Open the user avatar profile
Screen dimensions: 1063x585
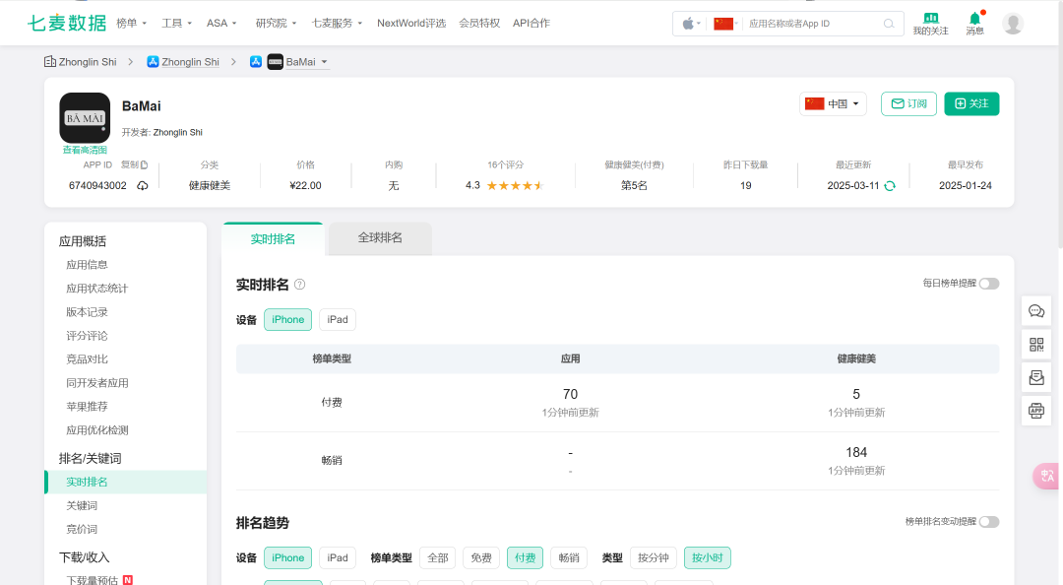point(1013,23)
